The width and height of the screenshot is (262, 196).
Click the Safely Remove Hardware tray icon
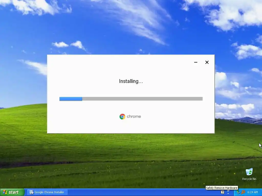[x=238, y=192]
